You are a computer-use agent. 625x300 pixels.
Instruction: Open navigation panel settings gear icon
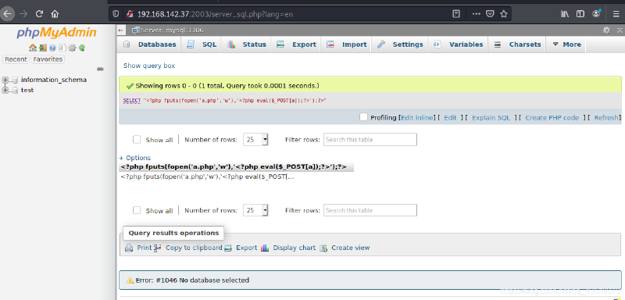[72, 48]
